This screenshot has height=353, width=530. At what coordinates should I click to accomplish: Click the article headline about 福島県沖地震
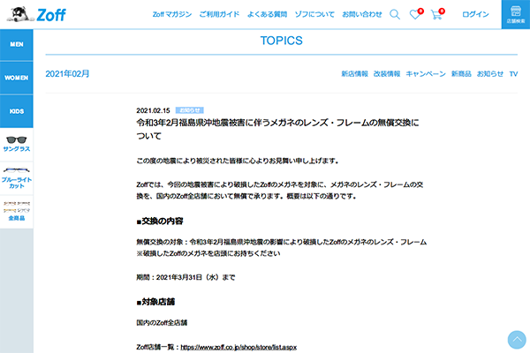click(277, 129)
